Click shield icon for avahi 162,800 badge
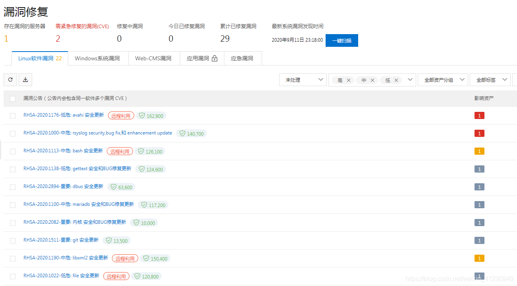Screen dimensions: 517x286 tap(142, 116)
